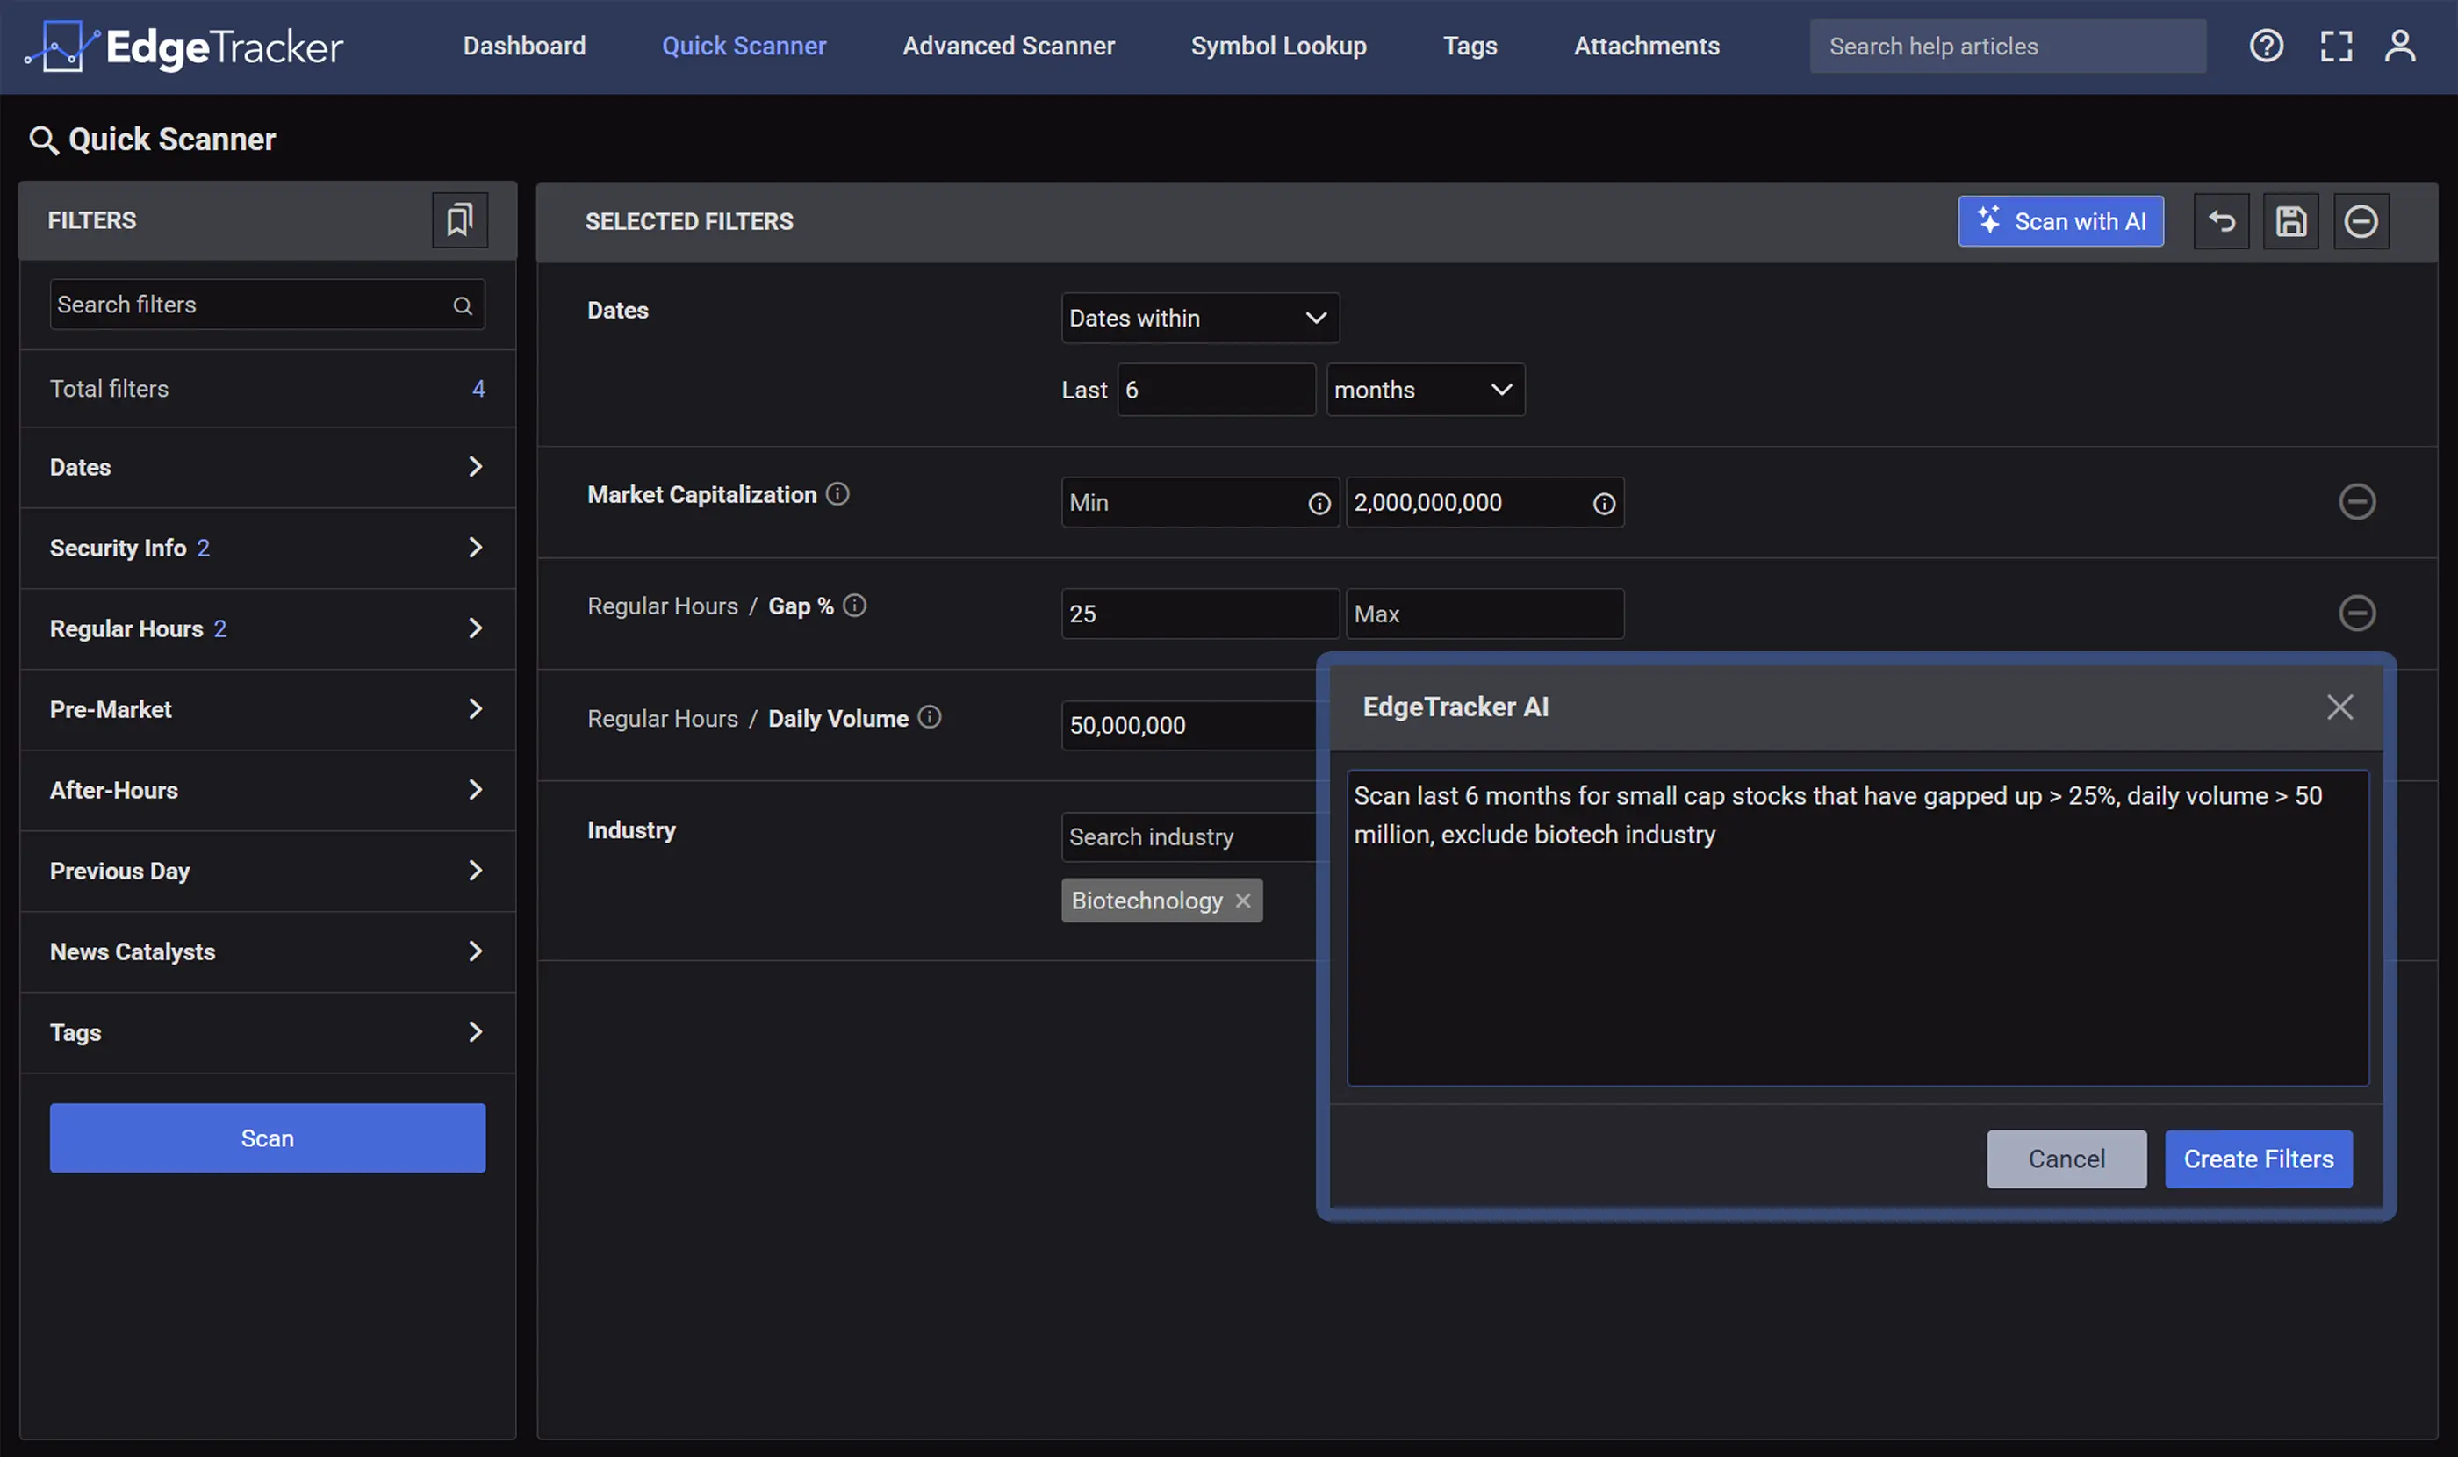Go to the Advanced Scanner tab
Screen dimensions: 2458x1457
[x=1008, y=47]
